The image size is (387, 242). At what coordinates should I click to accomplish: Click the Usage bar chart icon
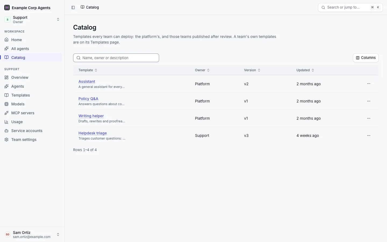click(x=6, y=122)
